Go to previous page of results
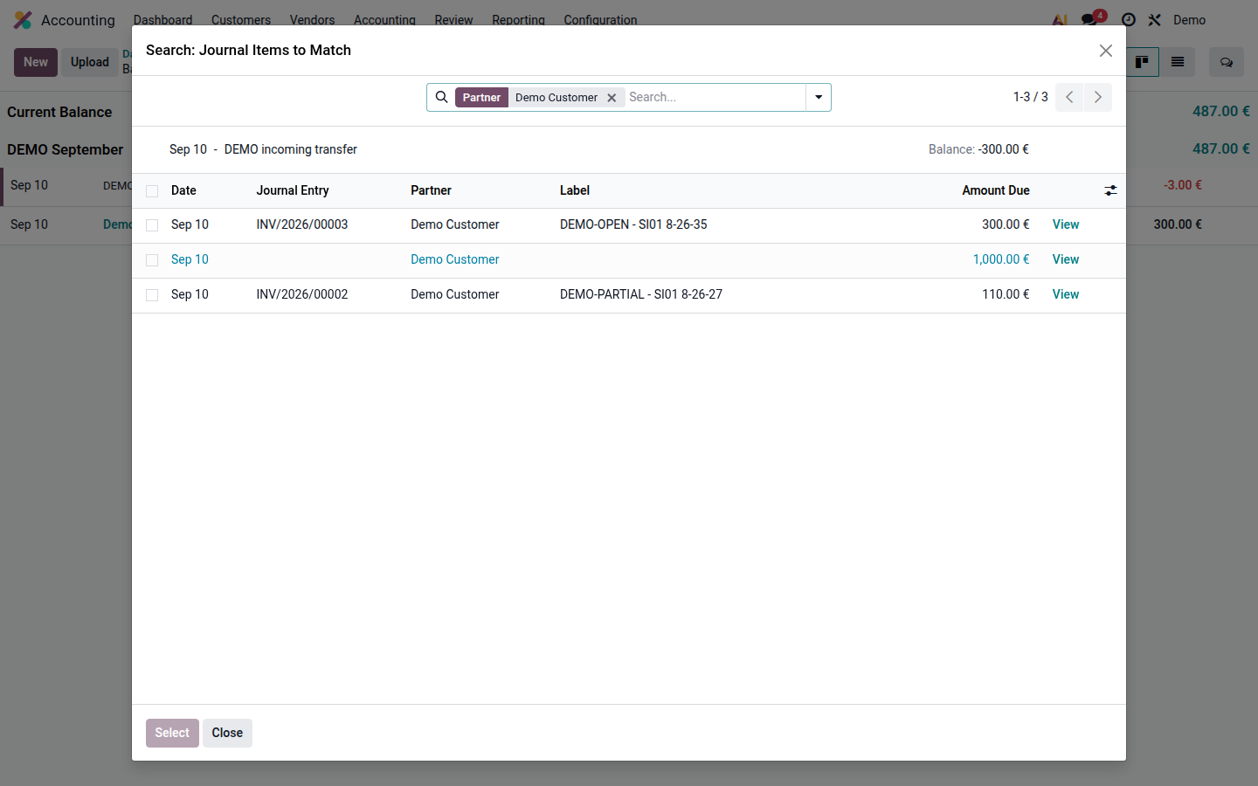The height and width of the screenshot is (786, 1258). tap(1069, 97)
